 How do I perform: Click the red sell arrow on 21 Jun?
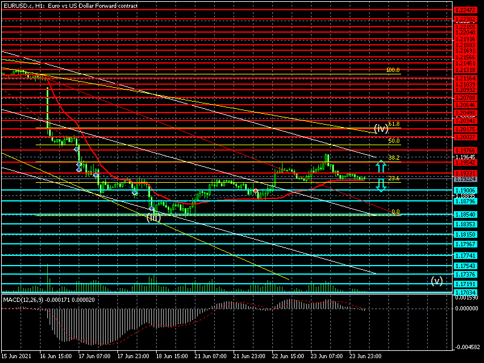(256, 191)
